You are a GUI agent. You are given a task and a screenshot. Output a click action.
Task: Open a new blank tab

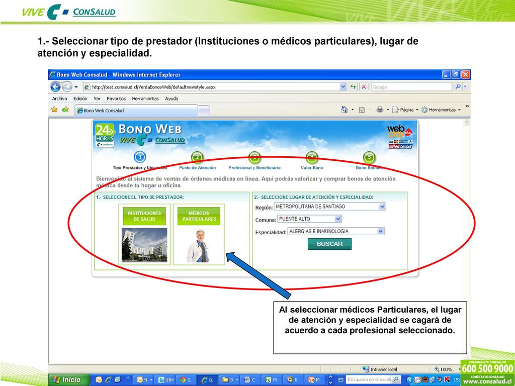[204, 111]
